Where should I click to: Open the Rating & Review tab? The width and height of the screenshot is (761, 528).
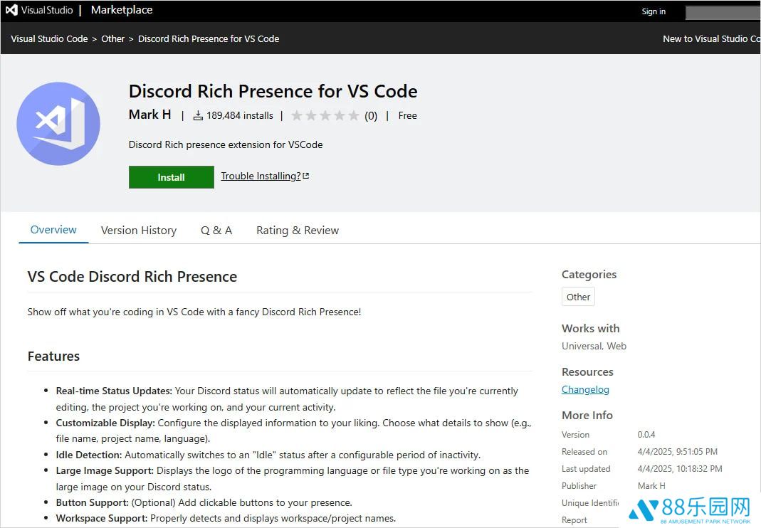point(298,231)
